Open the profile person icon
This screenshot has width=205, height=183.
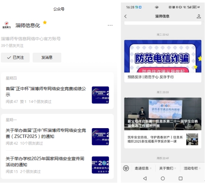point(199,17)
